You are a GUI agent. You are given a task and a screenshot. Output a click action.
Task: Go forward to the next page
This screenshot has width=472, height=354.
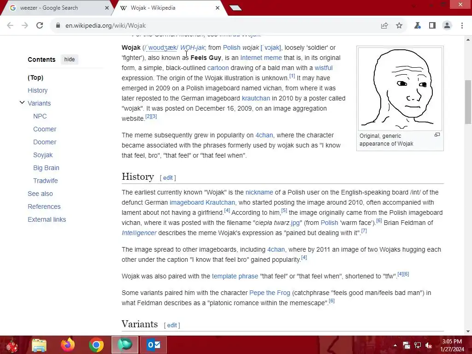[25, 26]
